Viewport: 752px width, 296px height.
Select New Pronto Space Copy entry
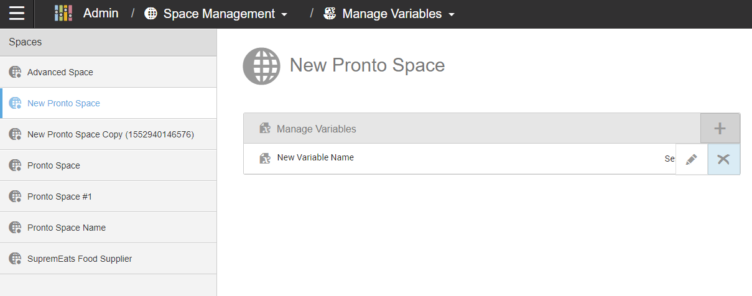(x=111, y=134)
